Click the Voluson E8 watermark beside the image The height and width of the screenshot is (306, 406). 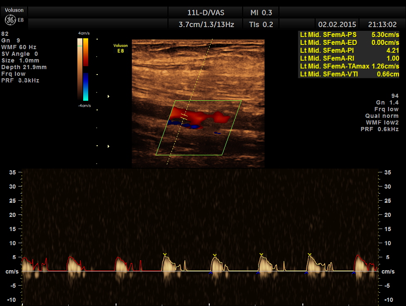[120, 48]
